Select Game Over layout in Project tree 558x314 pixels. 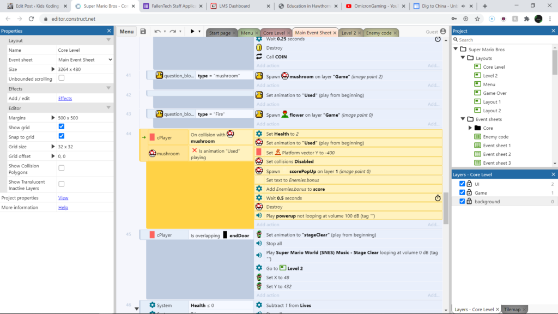(494, 93)
